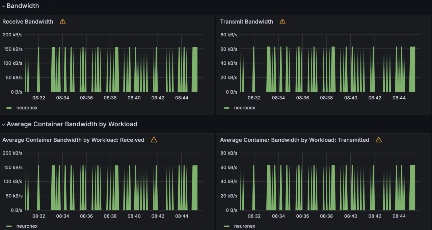The width and height of the screenshot is (432, 230).
Task: Click green swatch in Average Received legend
Action: click(x=9, y=226)
